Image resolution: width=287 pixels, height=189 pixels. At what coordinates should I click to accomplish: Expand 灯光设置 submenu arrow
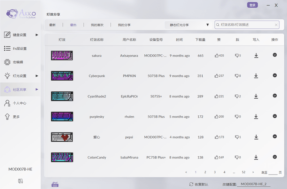pyautogui.click(x=37, y=76)
